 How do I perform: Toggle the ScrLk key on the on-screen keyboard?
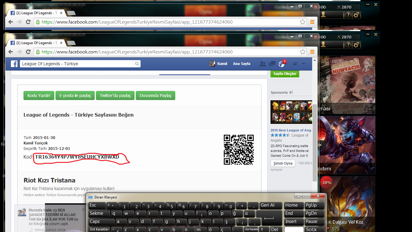(315, 229)
